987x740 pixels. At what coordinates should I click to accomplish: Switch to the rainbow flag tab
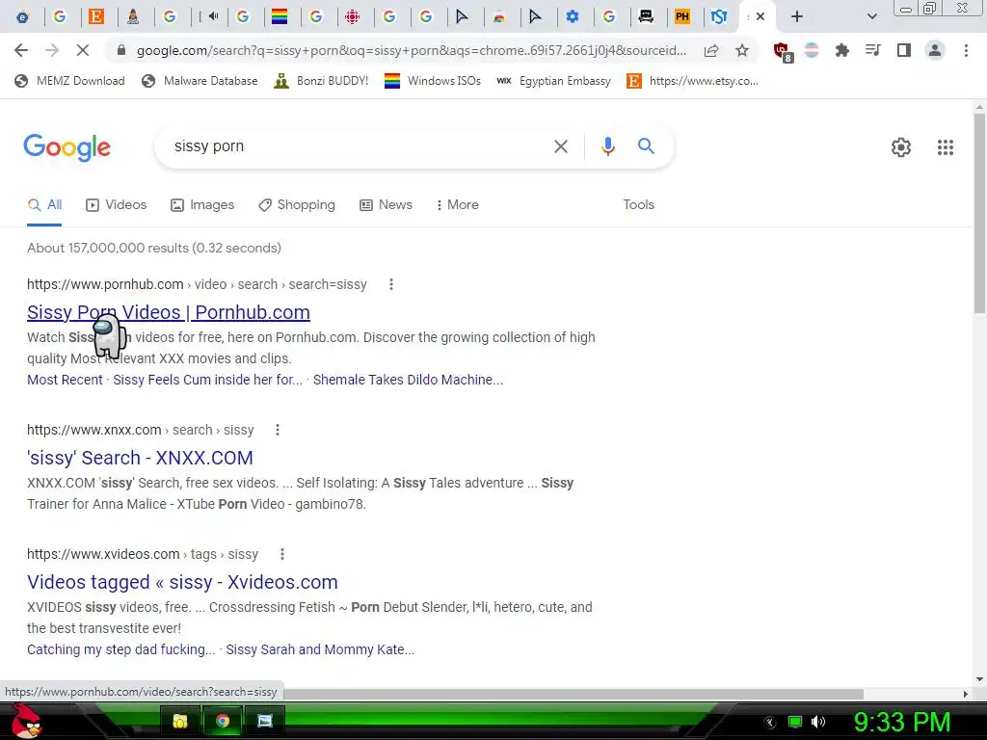click(280, 16)
